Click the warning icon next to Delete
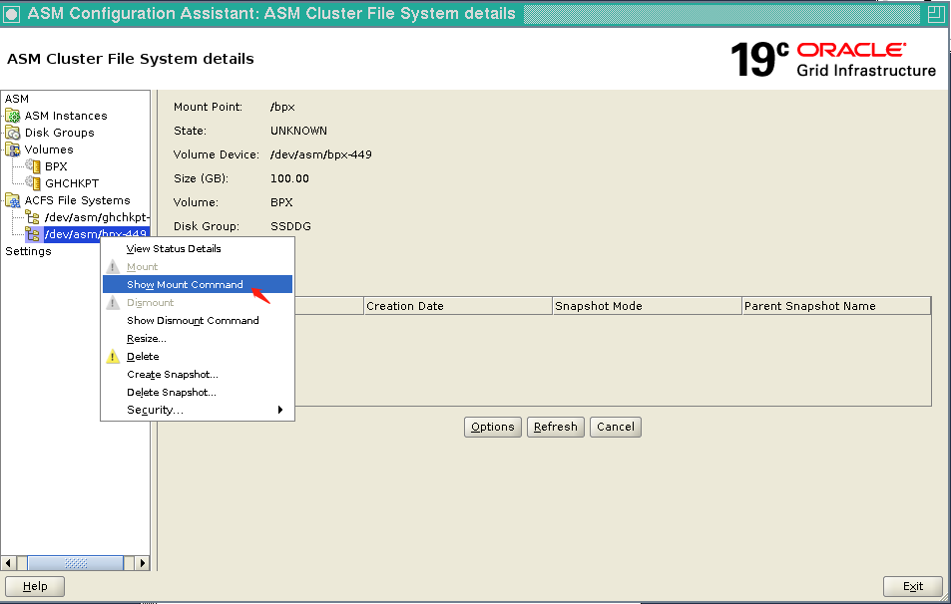 coord(114,356)
